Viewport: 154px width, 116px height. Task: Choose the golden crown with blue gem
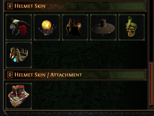click(x=19, y=55)
